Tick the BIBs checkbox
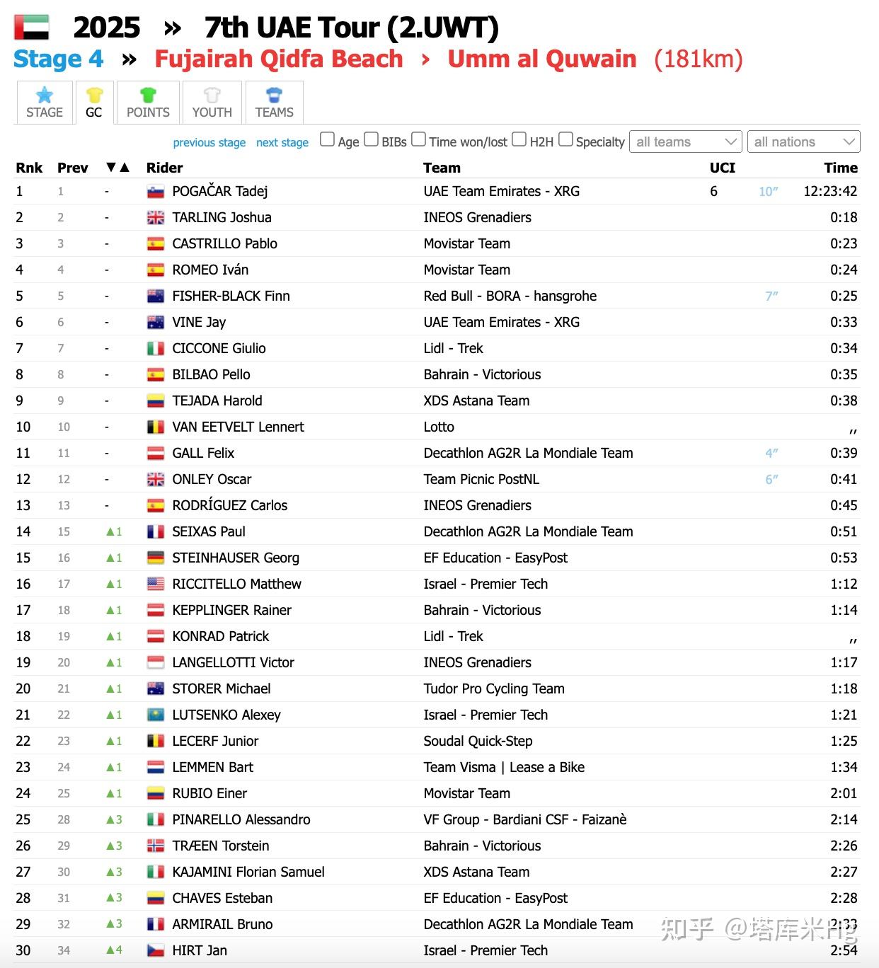 (371, 139)
